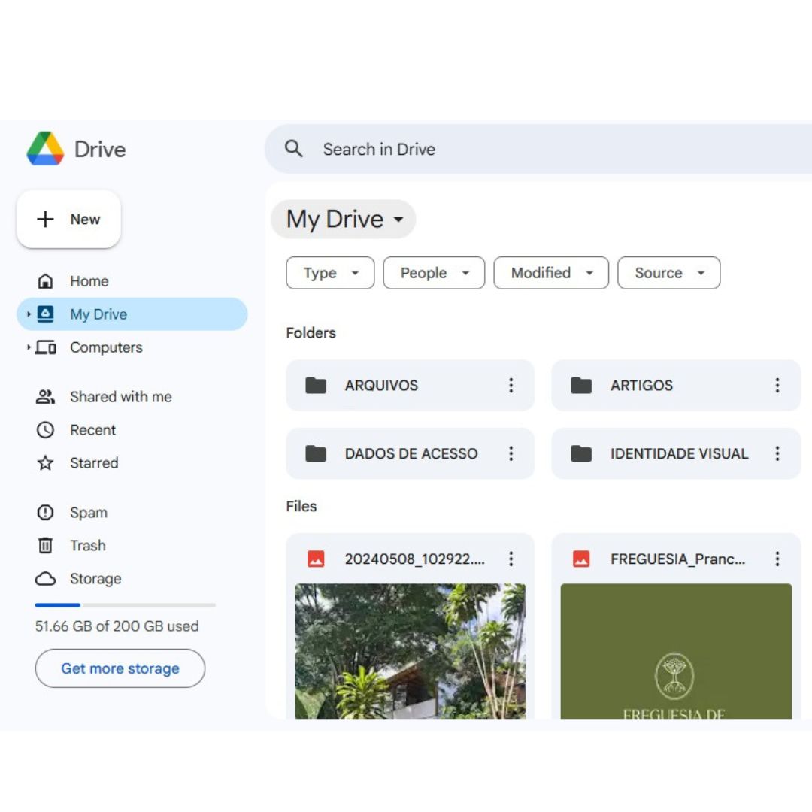This screenshot has height=812, width=812.
Task: Click the plus icon in New button
Action: (x=46, y=219)
